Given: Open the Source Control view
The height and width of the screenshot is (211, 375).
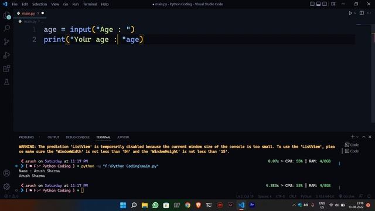Looking at the screenshot, I should click(x=6, y=42).
